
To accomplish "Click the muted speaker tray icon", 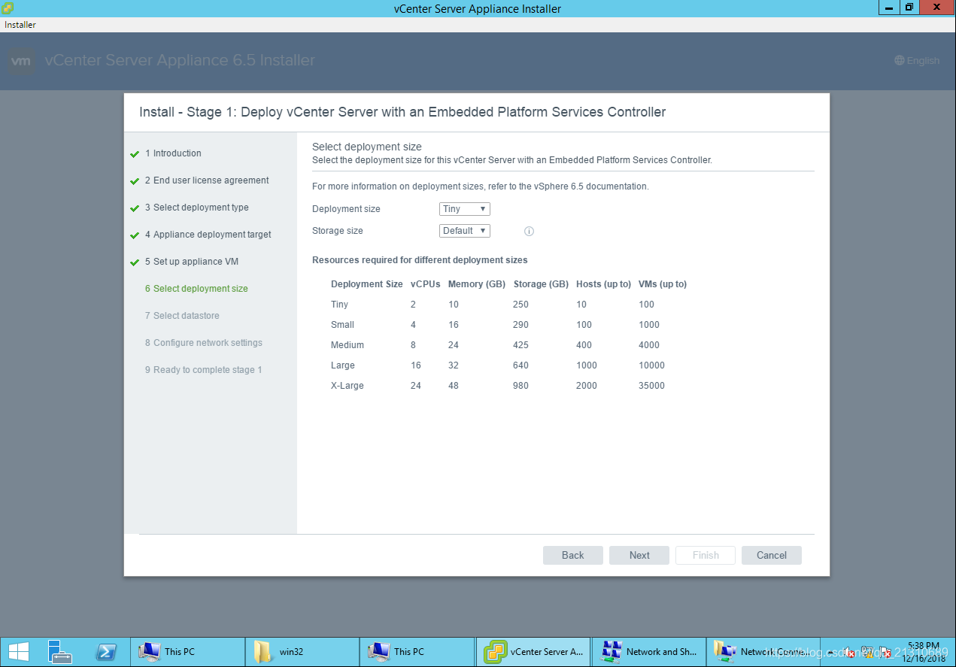I will point(849,652).
